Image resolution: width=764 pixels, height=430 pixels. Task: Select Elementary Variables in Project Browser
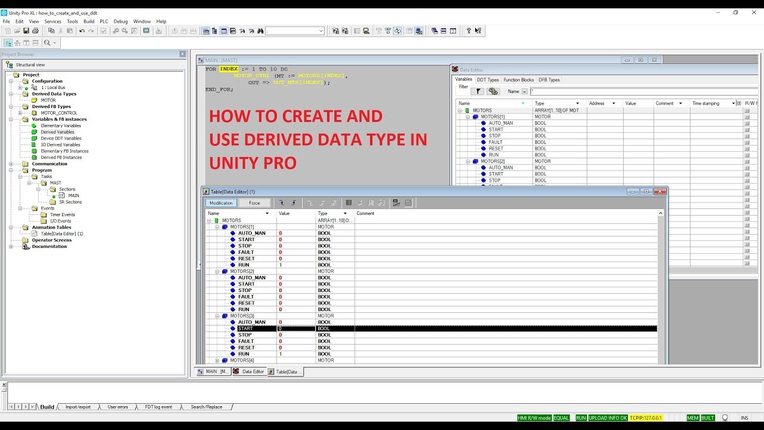[x=61, y=125]
